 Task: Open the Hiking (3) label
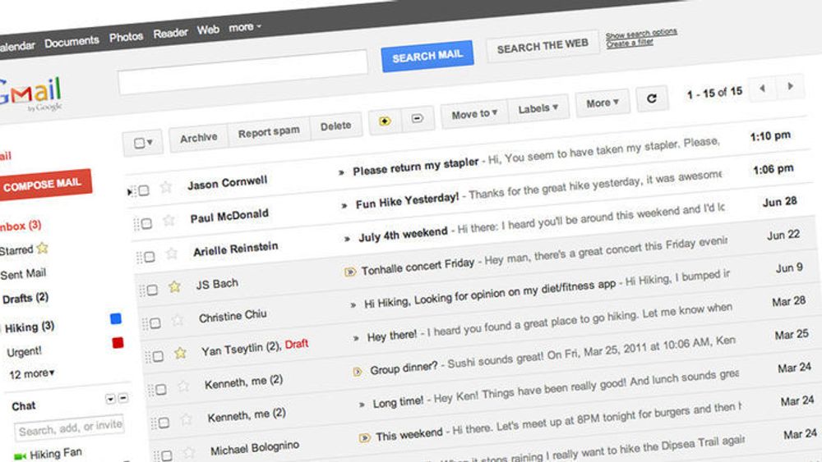(30, 327)
